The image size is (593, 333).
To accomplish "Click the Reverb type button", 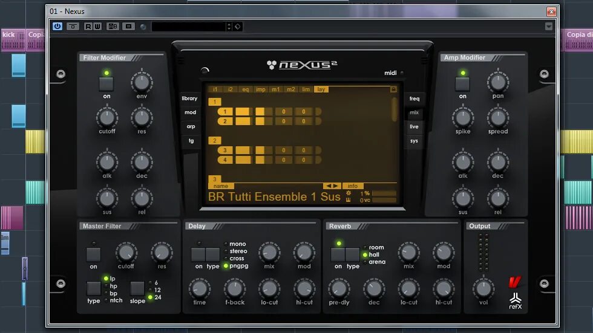I will pyautogui.click(x=352, y=254).
